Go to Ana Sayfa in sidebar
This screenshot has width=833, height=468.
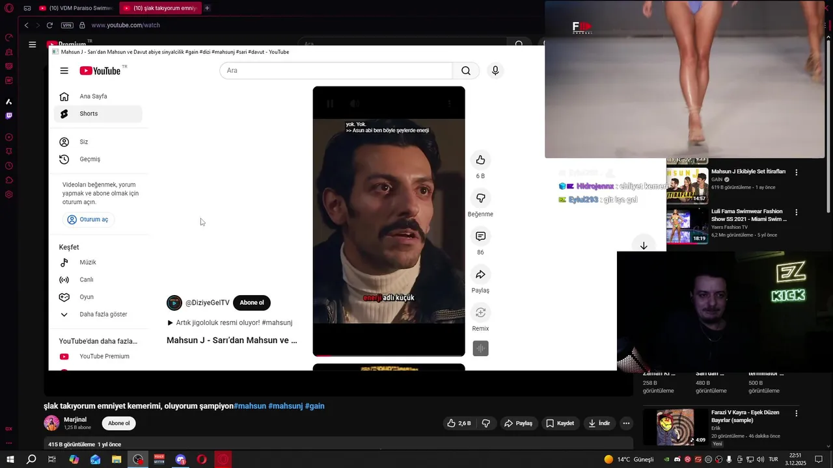(98, 96)
